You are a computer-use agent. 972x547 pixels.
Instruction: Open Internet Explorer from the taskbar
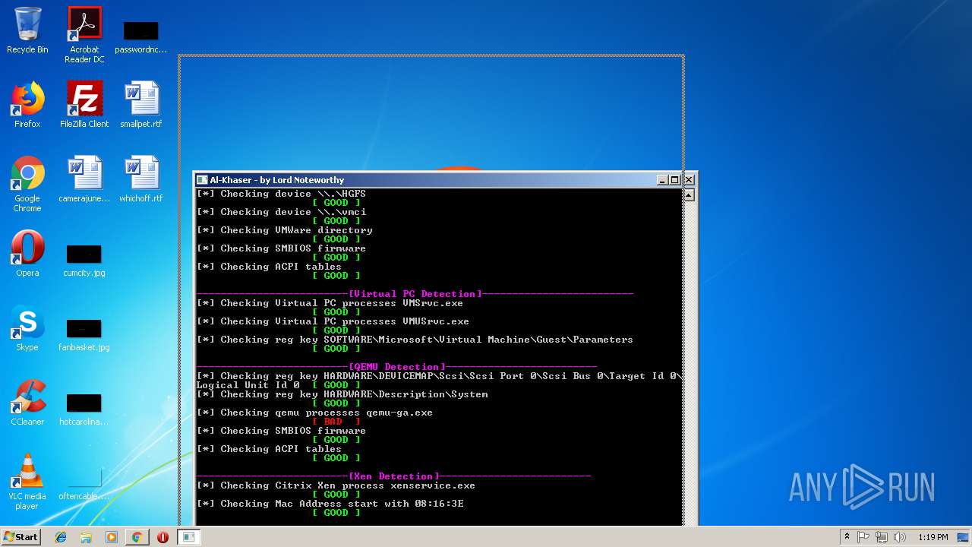[x=61, y=537]
